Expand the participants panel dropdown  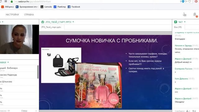click(8, 62)
